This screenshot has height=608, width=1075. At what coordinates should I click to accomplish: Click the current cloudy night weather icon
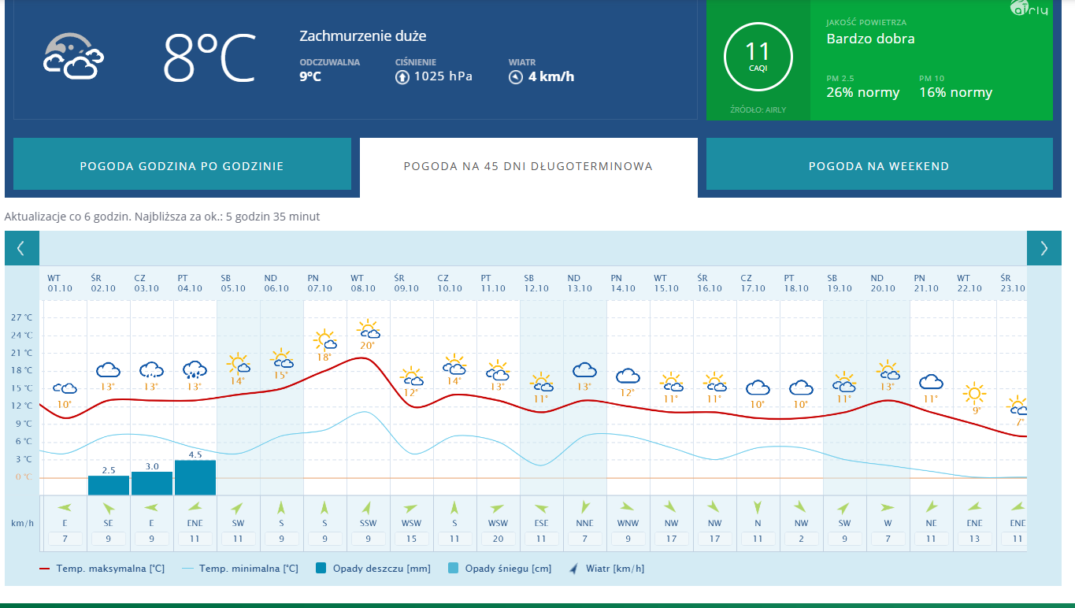[73, 57]
